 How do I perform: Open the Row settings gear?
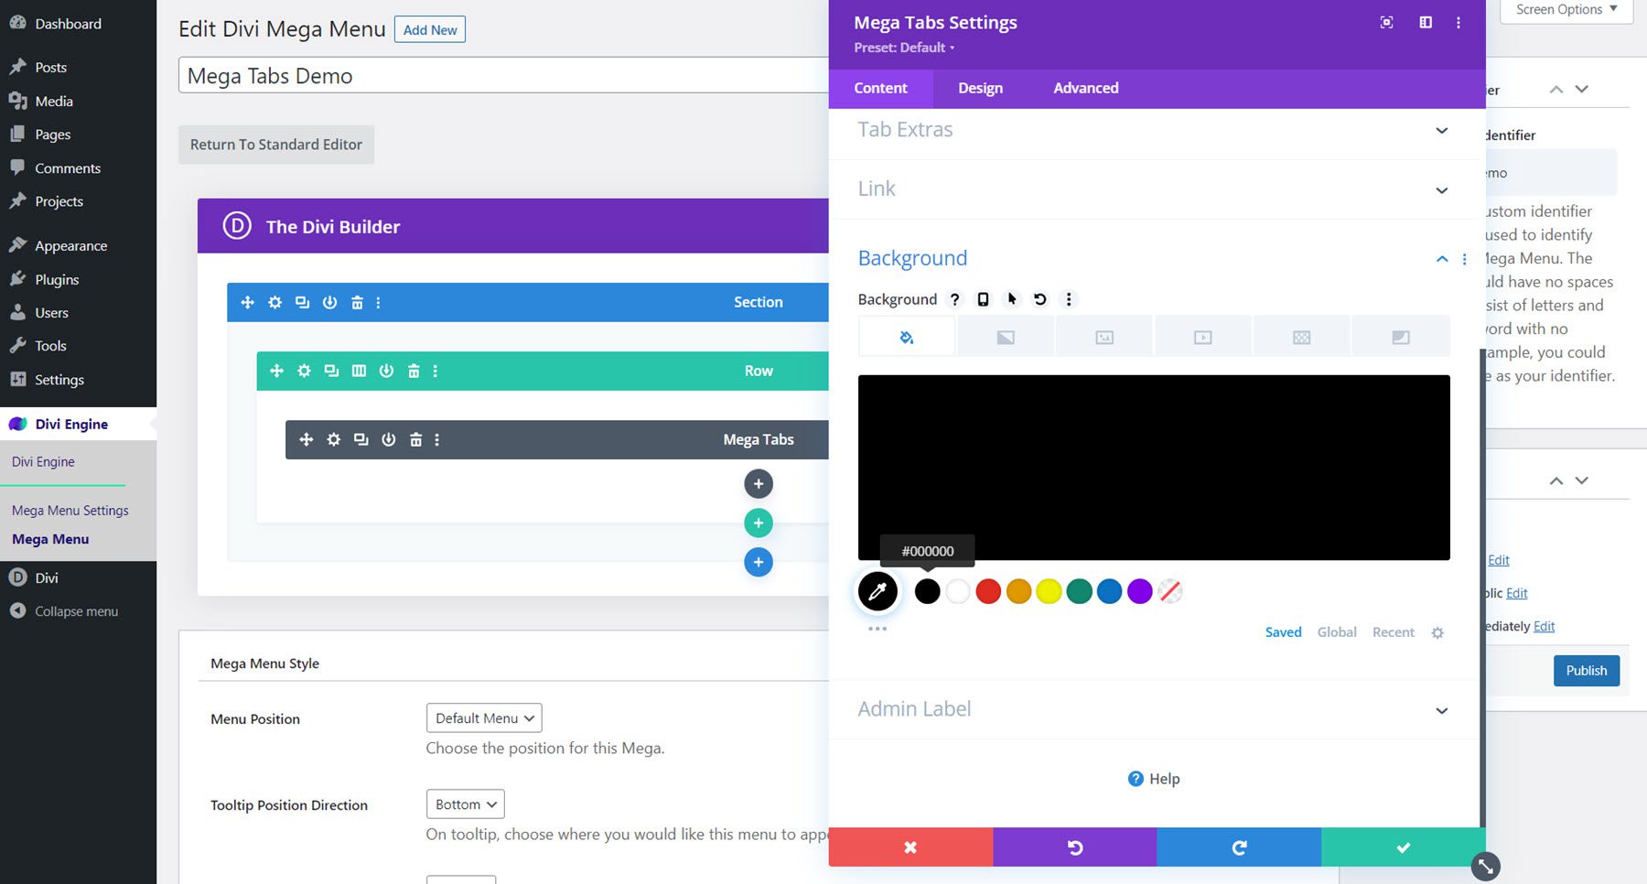304,371
